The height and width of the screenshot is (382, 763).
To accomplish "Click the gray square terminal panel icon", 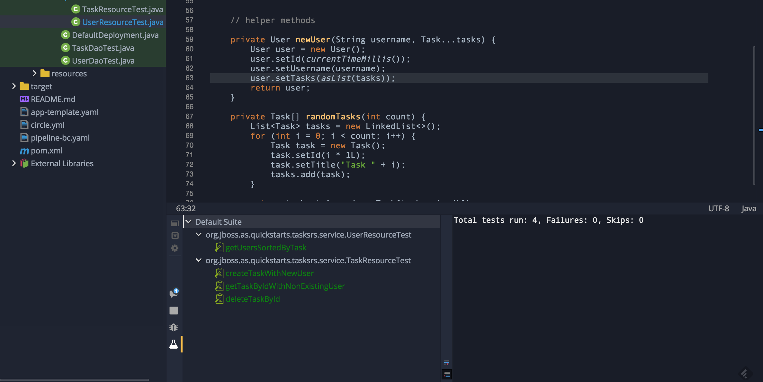I will click(x=174, y=310).
